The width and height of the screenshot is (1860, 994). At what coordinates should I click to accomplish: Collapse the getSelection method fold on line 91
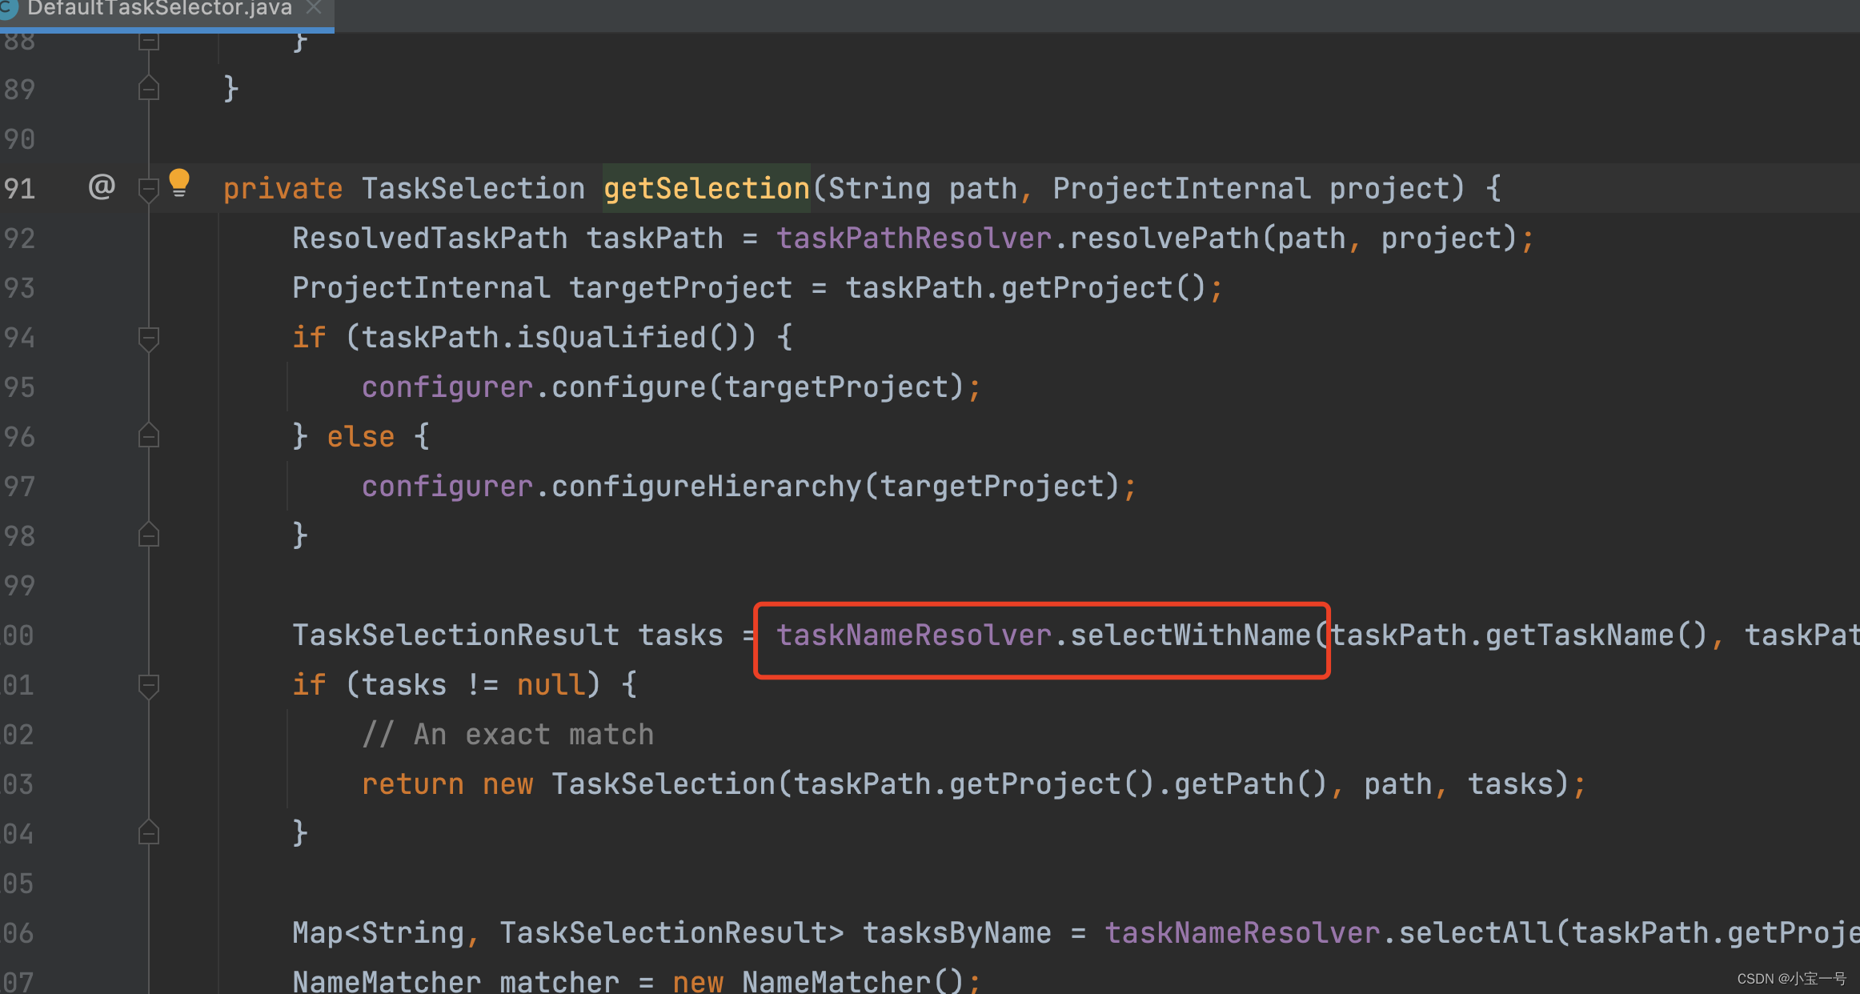click(x=148, y=189)
